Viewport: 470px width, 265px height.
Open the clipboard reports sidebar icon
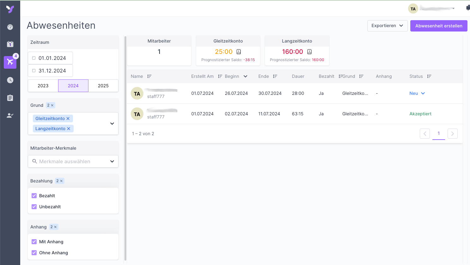(x=10, y=98)
